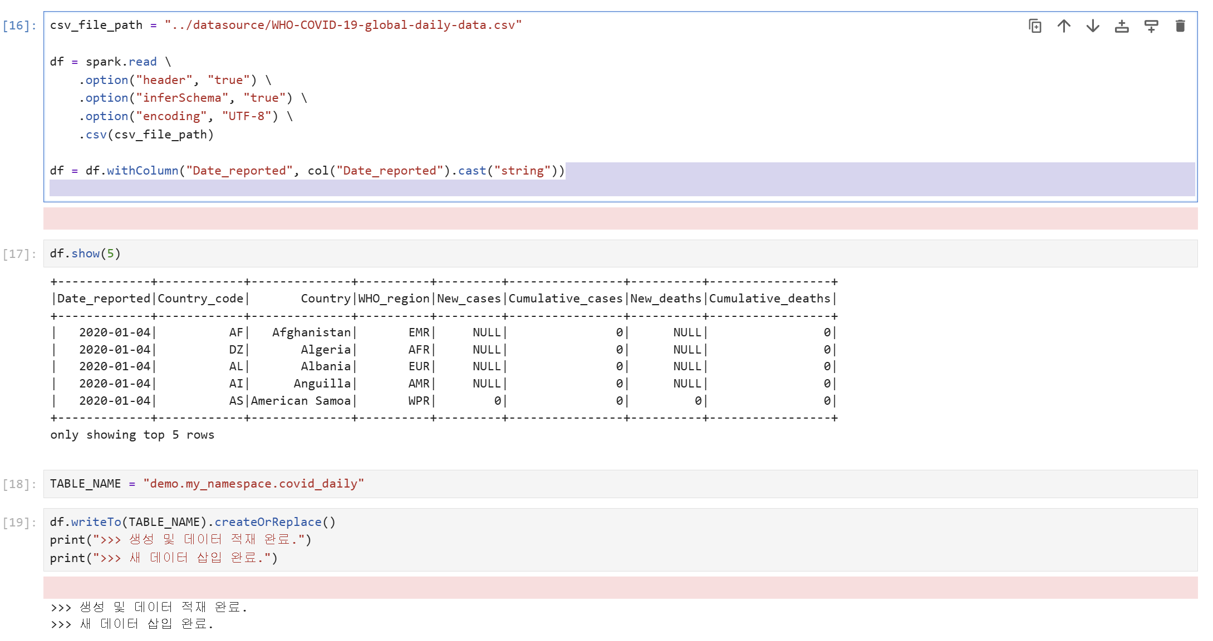This screenshot has width=1213, height=641.
Task: Click the duplicate cell icon
Action: click(x=1035, y=26)
